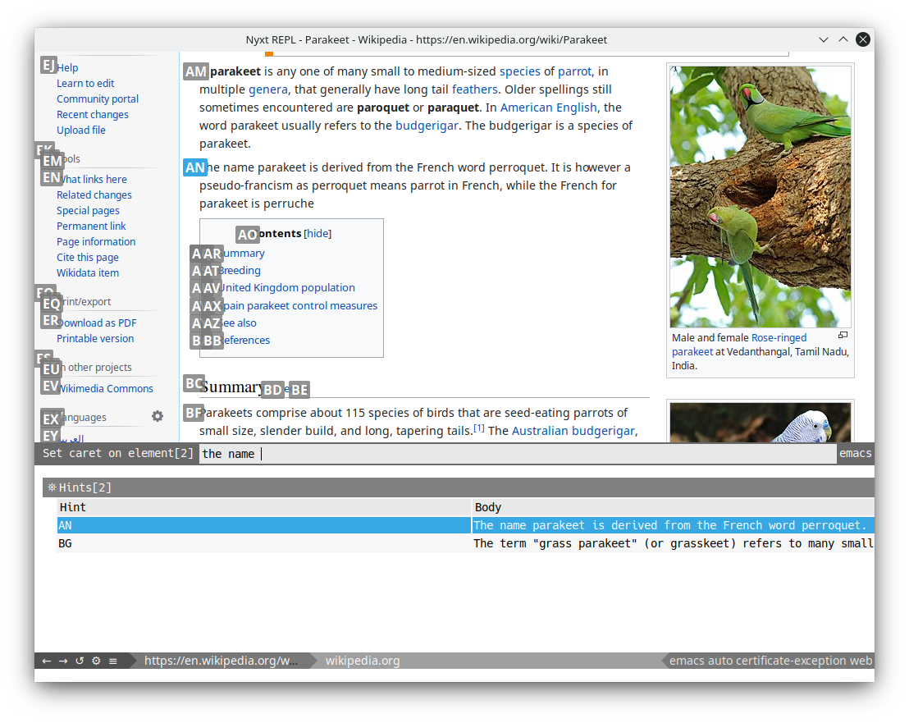
Task: Click the enlarge icon under parakeet image
Action: 843,335
